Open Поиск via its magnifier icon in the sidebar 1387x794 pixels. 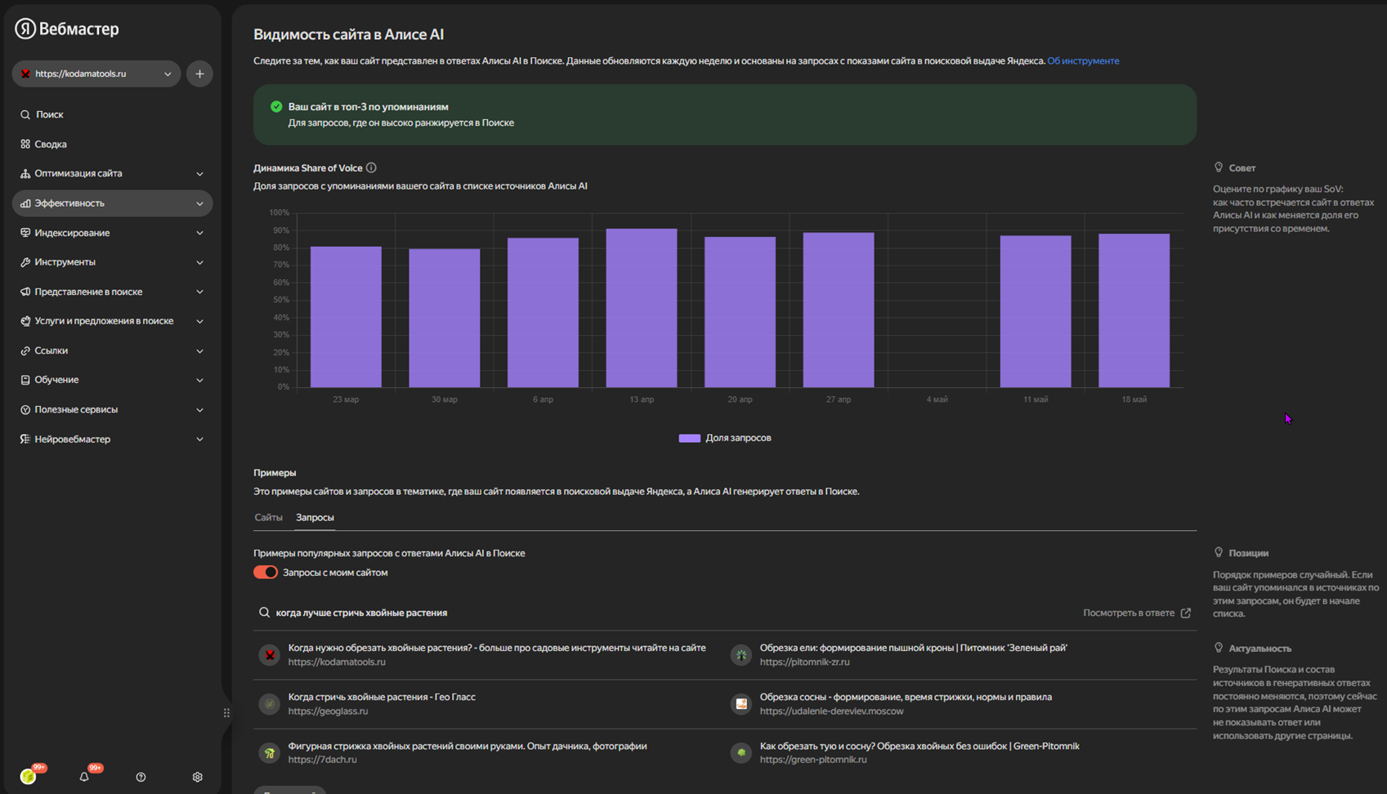(x=25, y=114)
